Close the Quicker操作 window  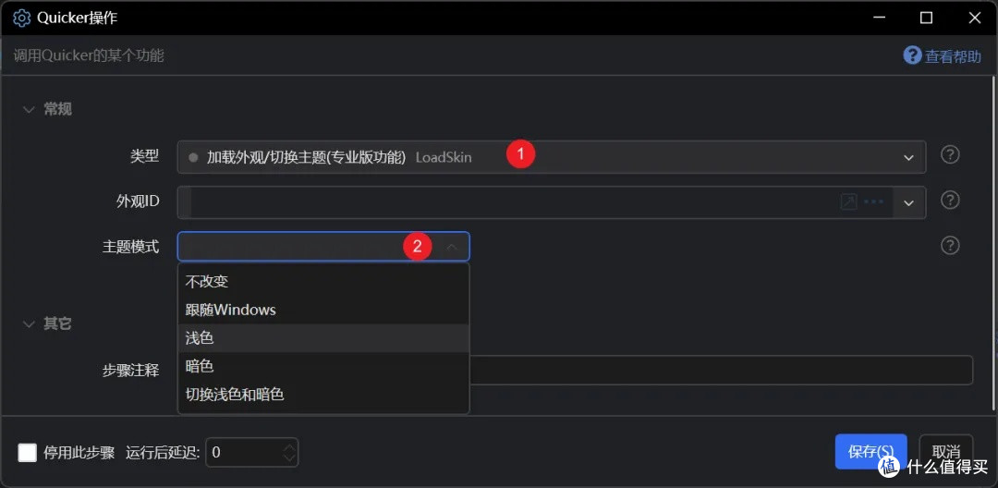coord(975,18)
